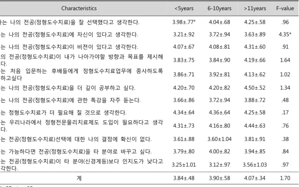Select the F-value .17
Screen dimensions: 299x187
tap(285, 113)
